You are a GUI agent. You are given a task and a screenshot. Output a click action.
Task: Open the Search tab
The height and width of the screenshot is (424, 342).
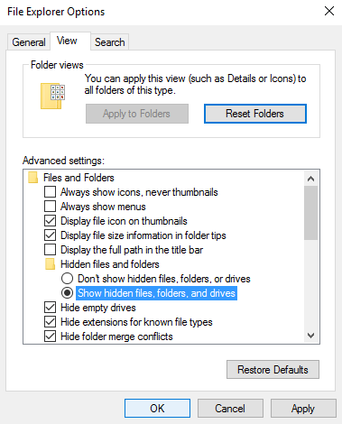coord(110,42)
